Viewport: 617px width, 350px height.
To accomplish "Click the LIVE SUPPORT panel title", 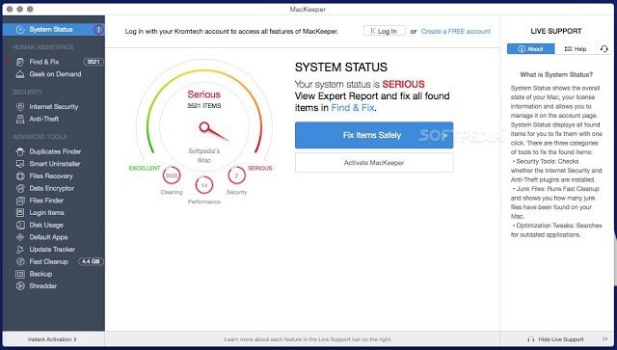I will [x=556, y=31].
